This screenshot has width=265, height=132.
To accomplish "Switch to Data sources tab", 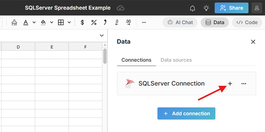I will tap(176, 60).
